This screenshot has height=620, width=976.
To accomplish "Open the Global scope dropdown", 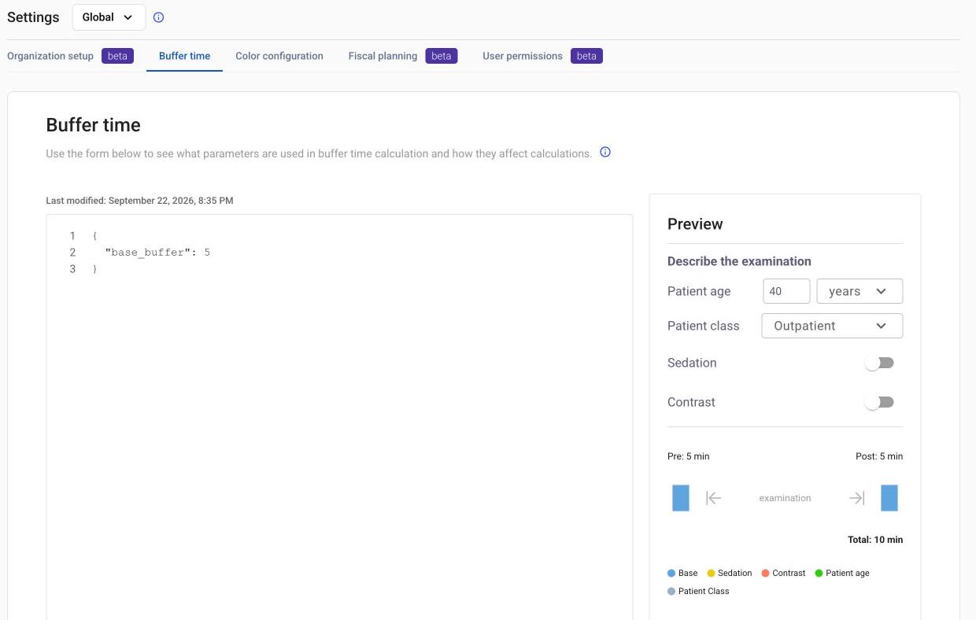I will click(x=109, y=17).
